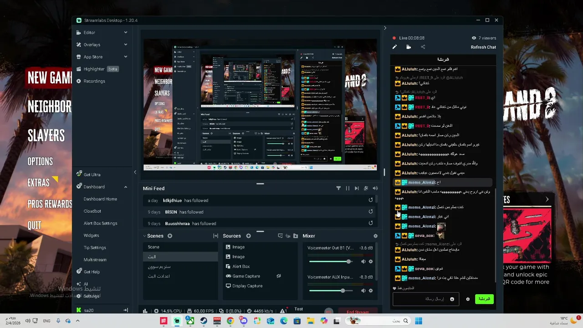Add a new source with plus icon

249,236
